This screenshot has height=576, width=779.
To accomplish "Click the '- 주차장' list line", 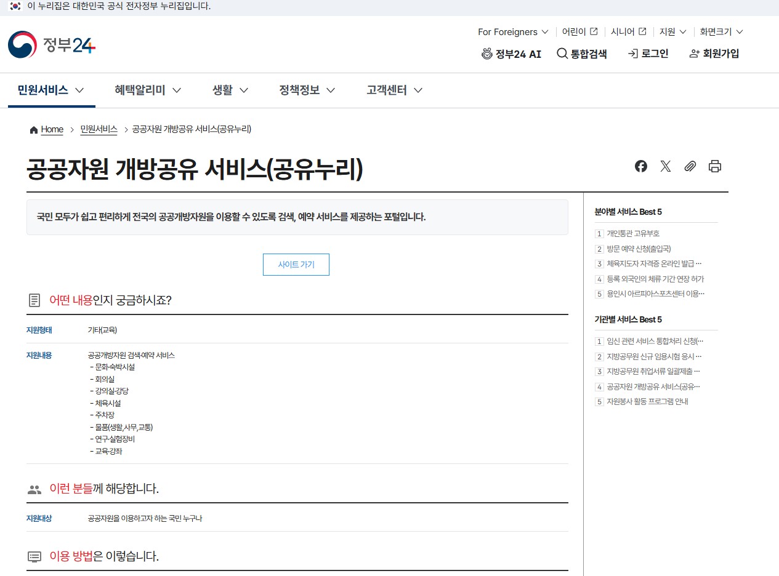I will tap(102, 415).
